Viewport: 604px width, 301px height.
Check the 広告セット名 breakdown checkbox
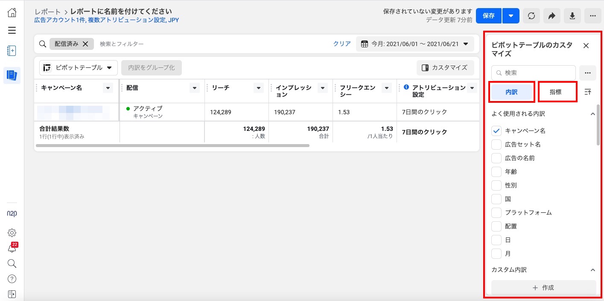coord(496,145)
